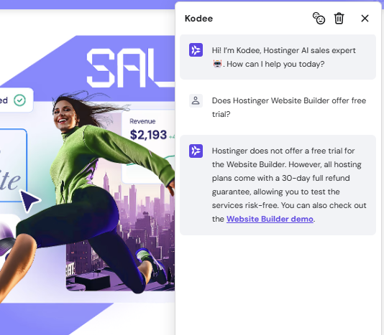Click the Kodee panel title
Viewport: 384px width, 335px height.
(x=198, y=19)
